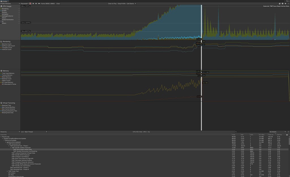Open the Playmode target selector

24,4
